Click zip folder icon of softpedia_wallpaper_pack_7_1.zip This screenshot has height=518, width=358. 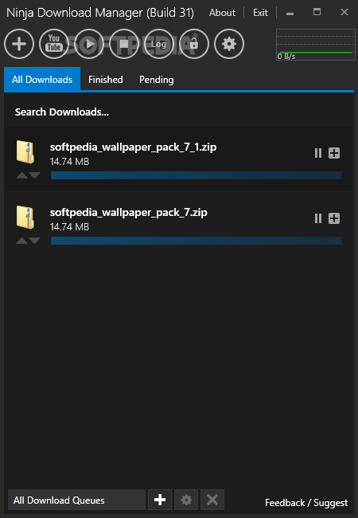[25, 152]
